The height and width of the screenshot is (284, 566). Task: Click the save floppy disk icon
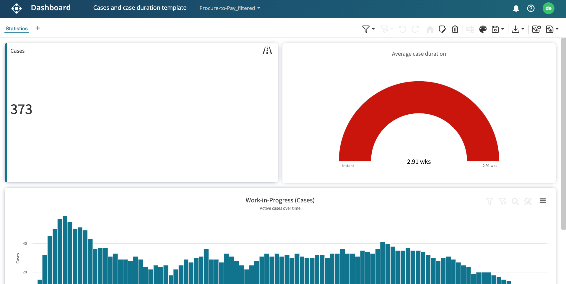point(495,29)
